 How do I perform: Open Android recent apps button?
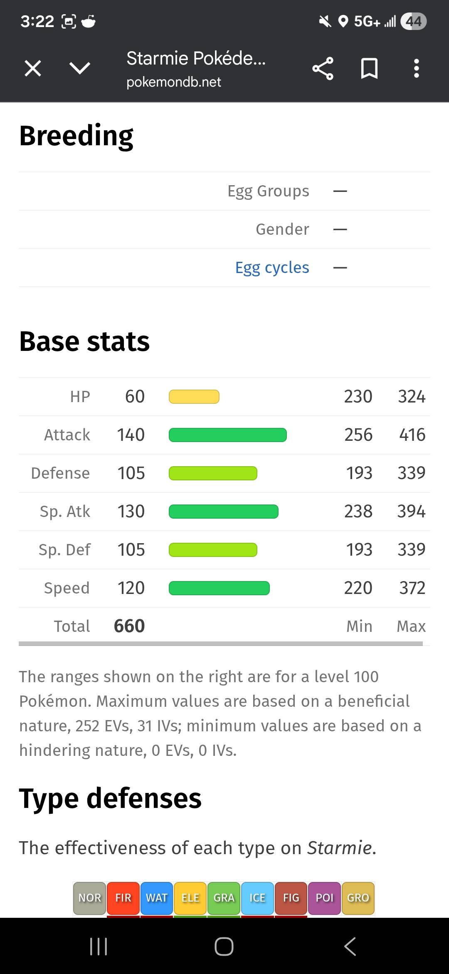point(99,946)
